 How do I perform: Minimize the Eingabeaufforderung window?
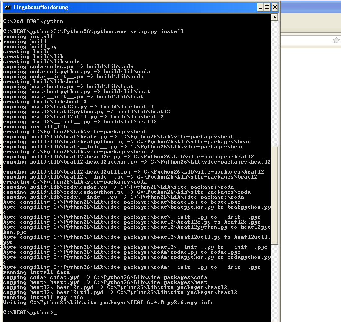click(260, 7)
